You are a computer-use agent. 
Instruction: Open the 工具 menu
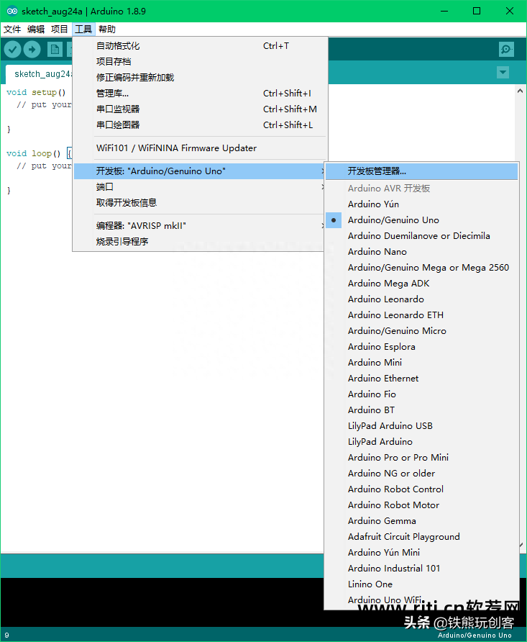coord(83,30)
